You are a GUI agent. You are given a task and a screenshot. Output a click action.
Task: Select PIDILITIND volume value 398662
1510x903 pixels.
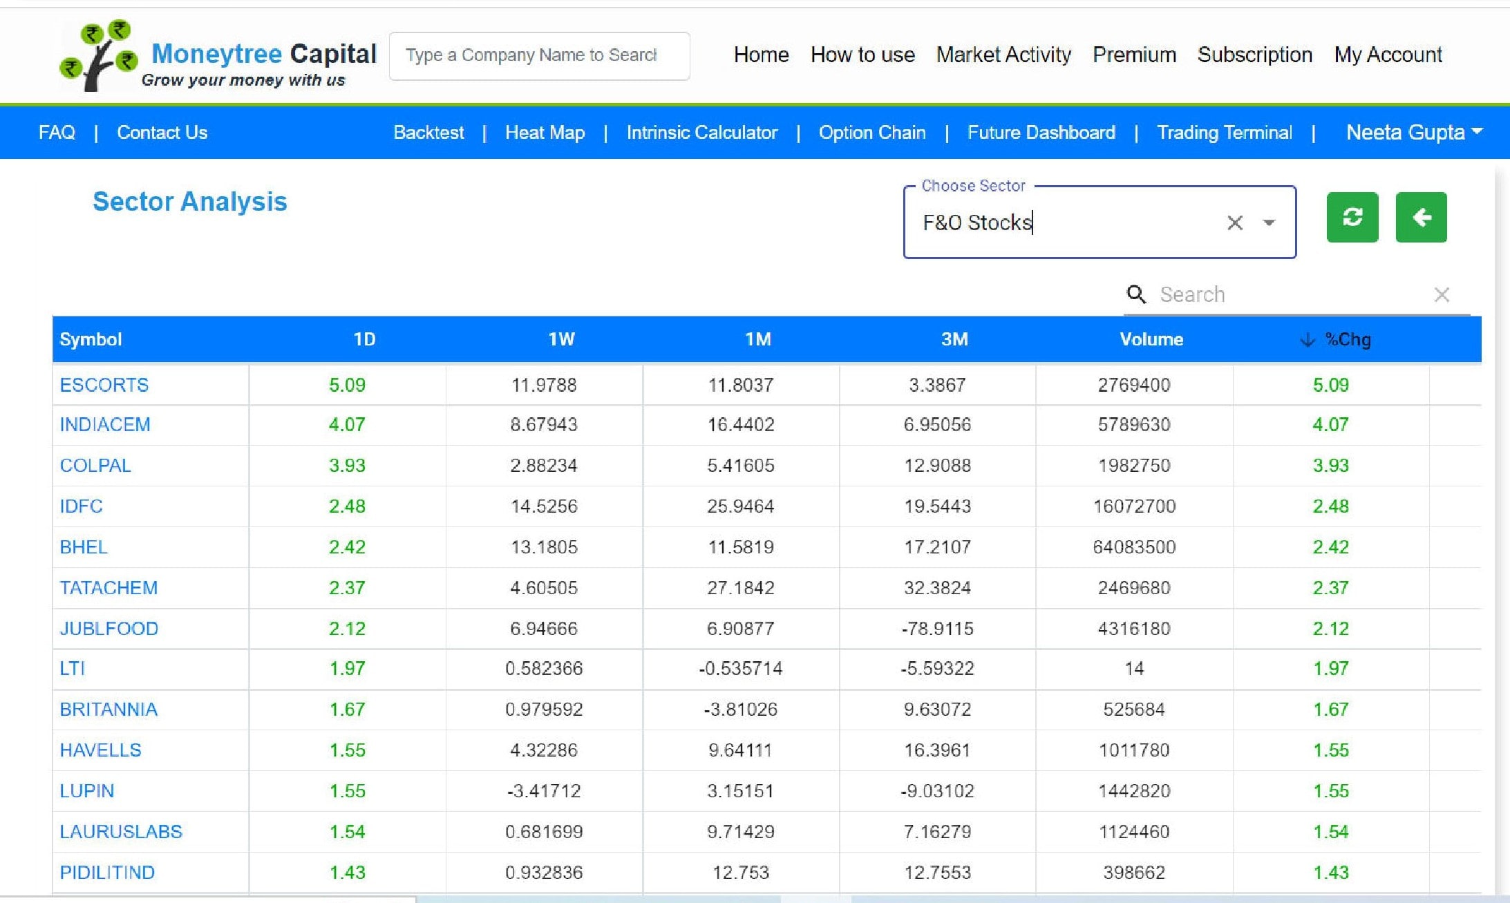(1134, 872)
